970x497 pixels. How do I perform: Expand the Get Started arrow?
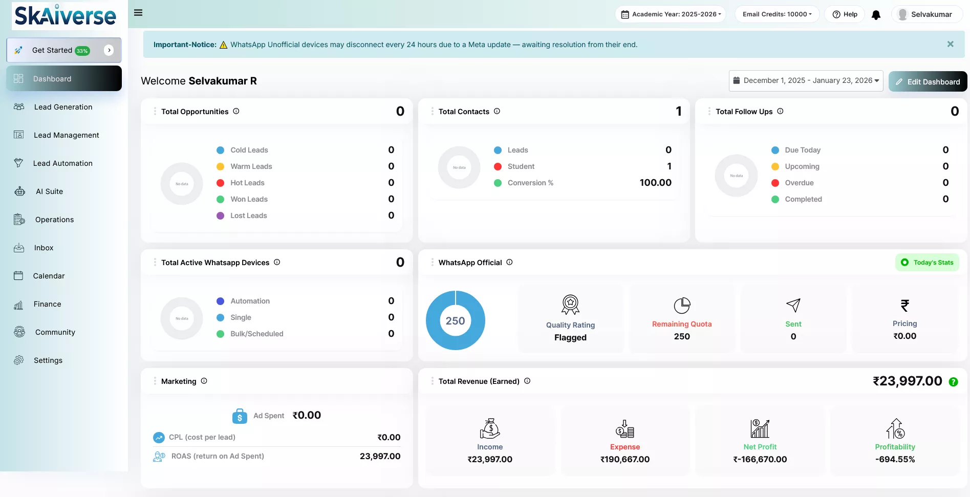(x=109, y=50)
